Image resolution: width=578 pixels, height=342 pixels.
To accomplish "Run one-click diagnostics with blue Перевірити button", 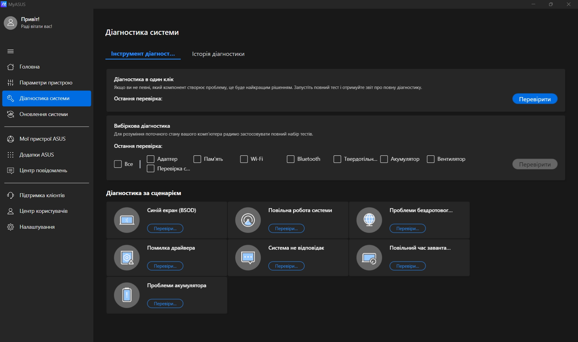I will pos(535,99).
